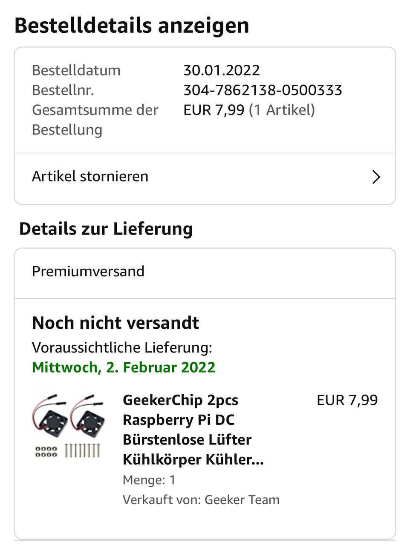
Task: Tap the Gesamtsumme der Bestellung label
Action: click(95, 120)
